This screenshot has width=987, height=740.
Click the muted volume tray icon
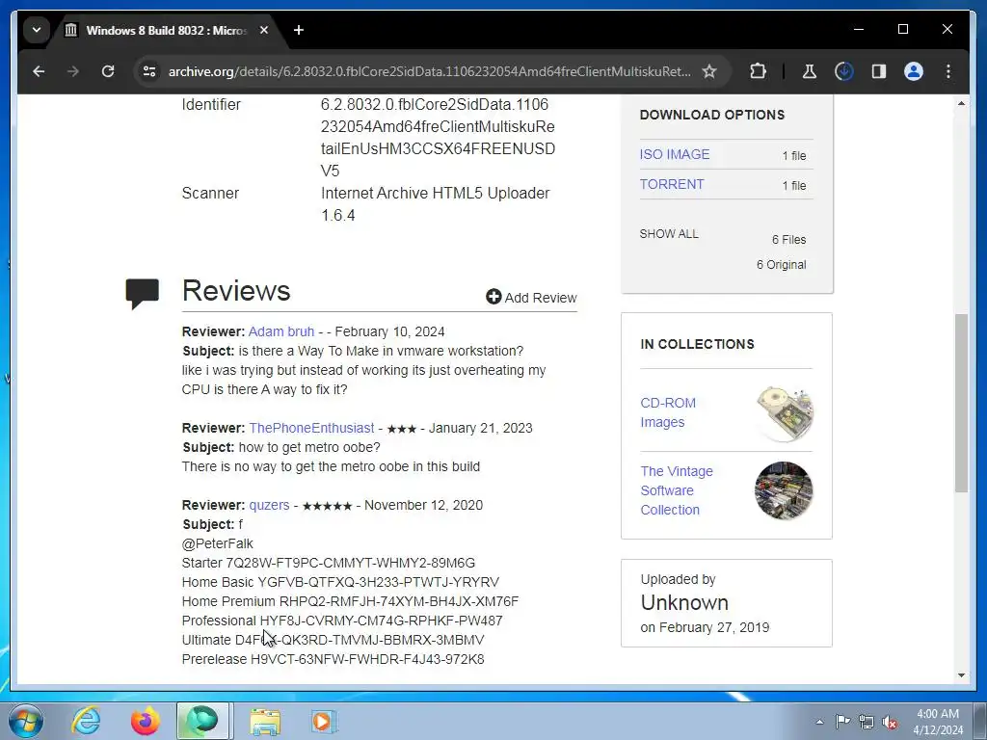890,722
